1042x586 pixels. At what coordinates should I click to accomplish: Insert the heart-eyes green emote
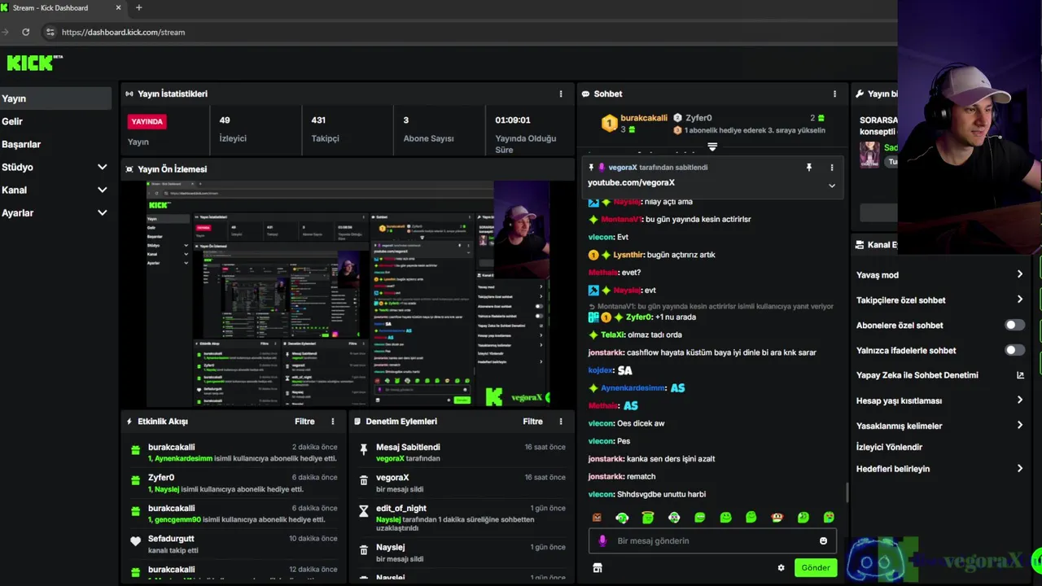click(829, 518)
